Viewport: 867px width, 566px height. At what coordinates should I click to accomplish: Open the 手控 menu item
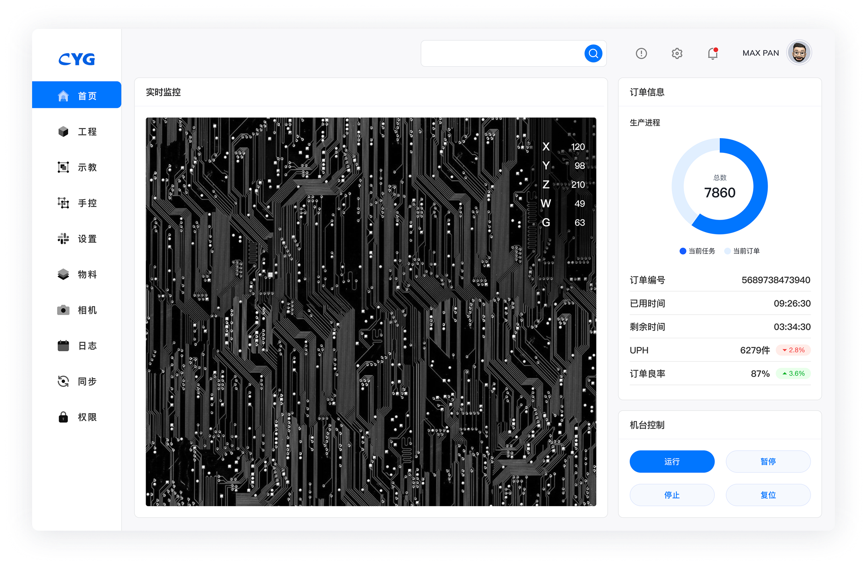point(77,203)
